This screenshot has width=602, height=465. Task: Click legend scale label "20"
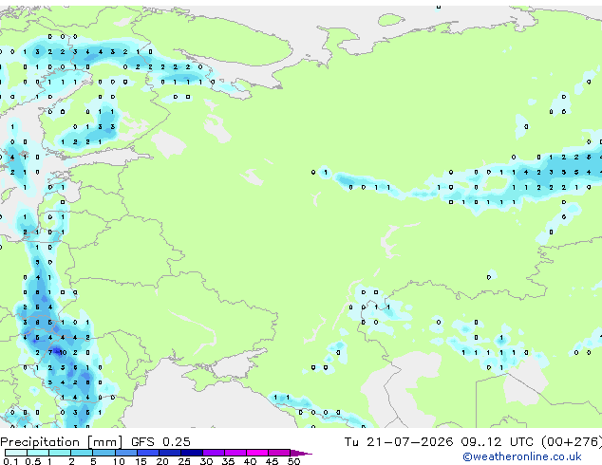[x=162, y=461]
